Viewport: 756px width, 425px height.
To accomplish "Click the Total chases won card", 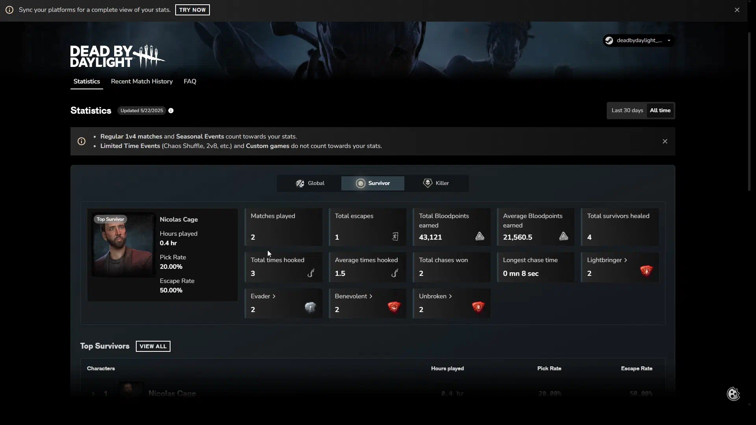I will (x=451, y=267).
